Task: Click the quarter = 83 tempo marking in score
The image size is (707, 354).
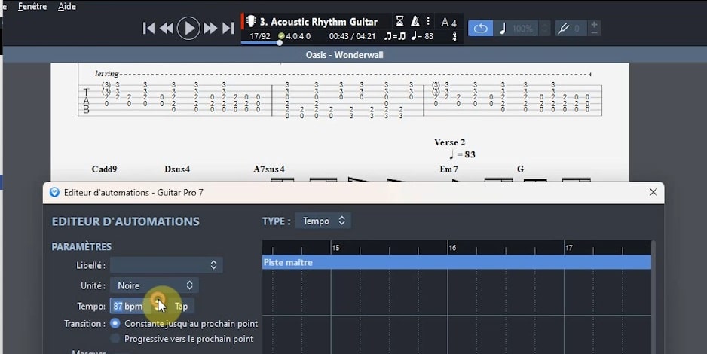Action: tap(462, 154)
